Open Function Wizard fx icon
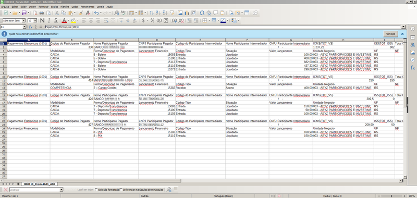 [31, 27]
